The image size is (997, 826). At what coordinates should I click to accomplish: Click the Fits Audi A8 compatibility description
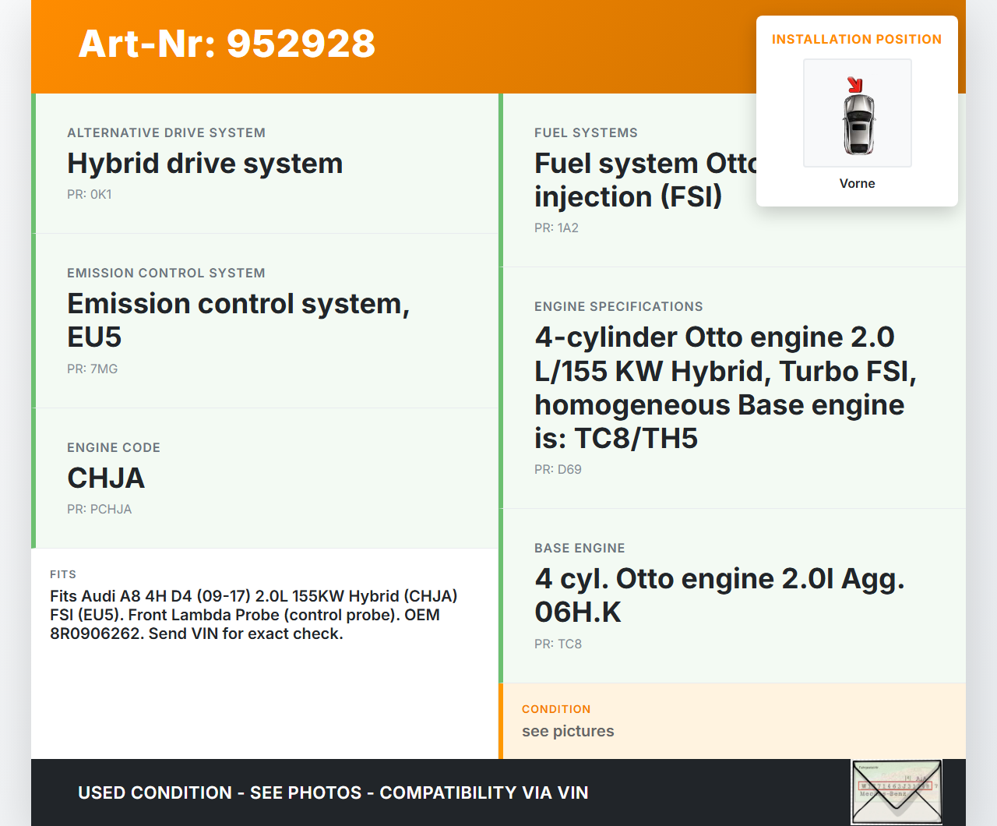(x=254, y=615)
